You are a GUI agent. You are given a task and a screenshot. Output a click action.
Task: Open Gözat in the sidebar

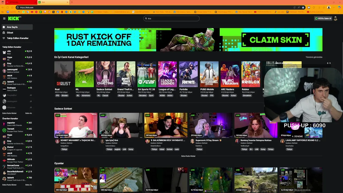[17, 33]
